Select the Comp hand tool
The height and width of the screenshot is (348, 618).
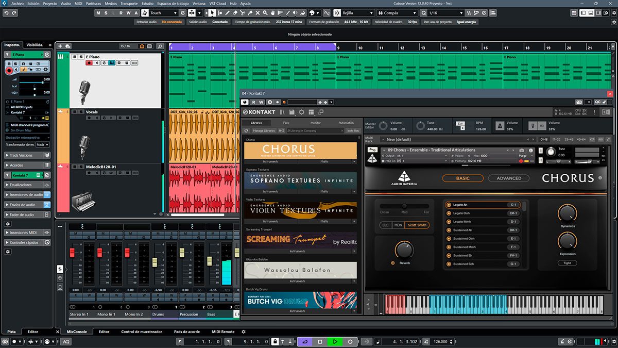pyautogui.click(x=274, y=13)
